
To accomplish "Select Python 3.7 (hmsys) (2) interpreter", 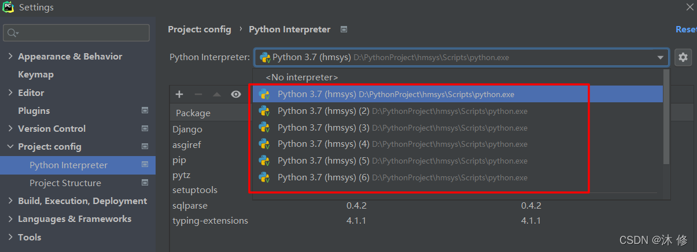I will coord(458,111).
